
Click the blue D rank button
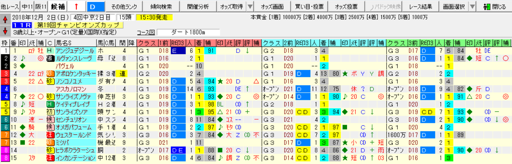coord(96,6)
